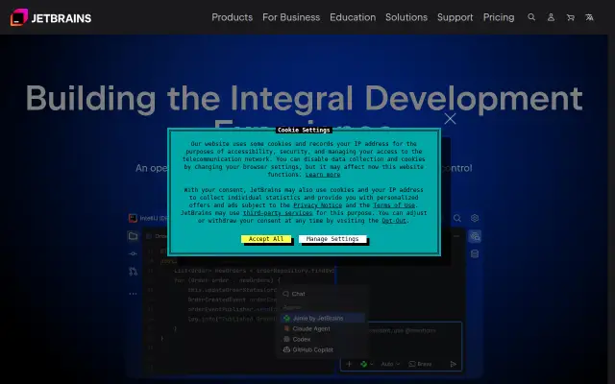Open the Commit icon in IDE sidebar
The width and height of the screenshot is (615, 384).
coord(133,253)
